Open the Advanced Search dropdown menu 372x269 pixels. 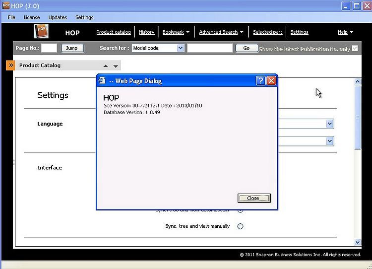pyautogui.click(x=221, y=32)
